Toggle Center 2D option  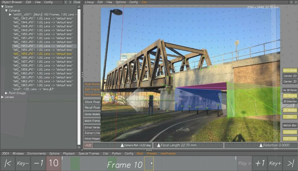click(x=290, y=76)
